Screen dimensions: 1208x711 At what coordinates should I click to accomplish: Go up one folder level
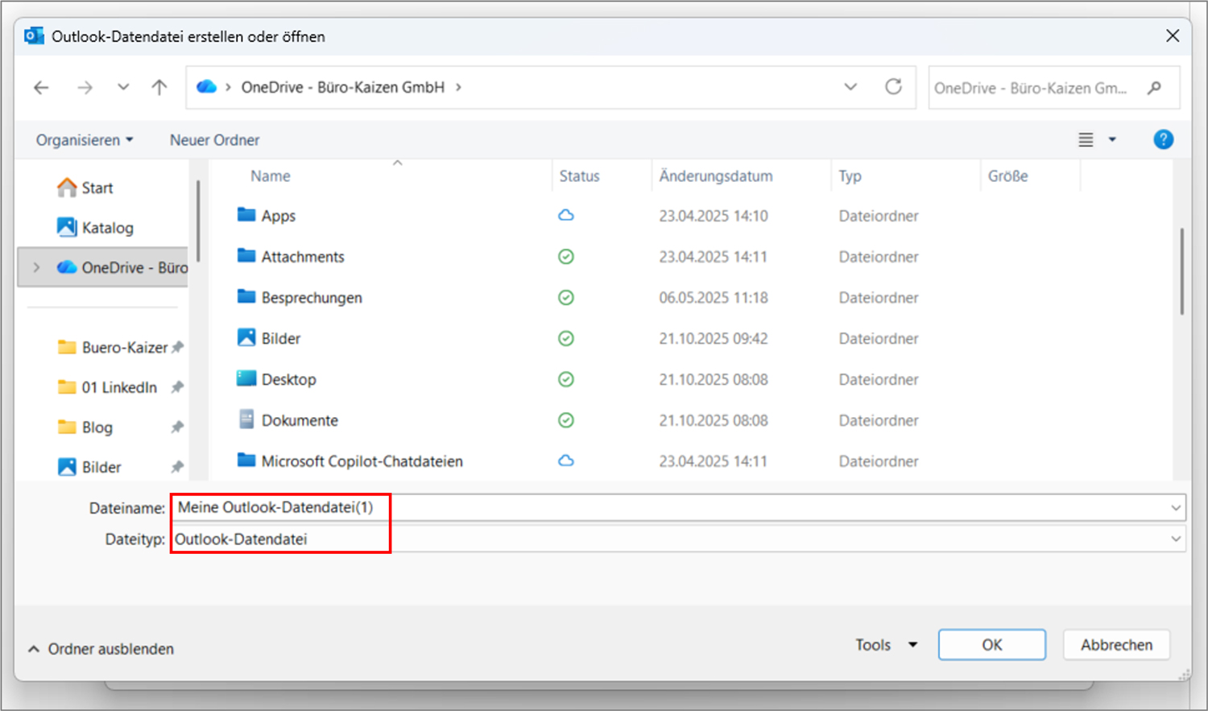click(x=159, y=87)
